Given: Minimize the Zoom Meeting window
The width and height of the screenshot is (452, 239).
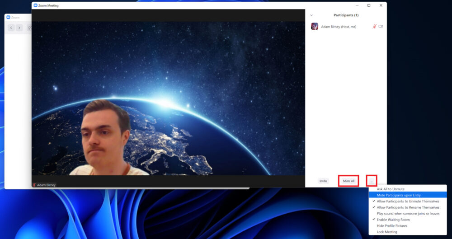Looking at the screenshot, I should (x=357, y=5).
